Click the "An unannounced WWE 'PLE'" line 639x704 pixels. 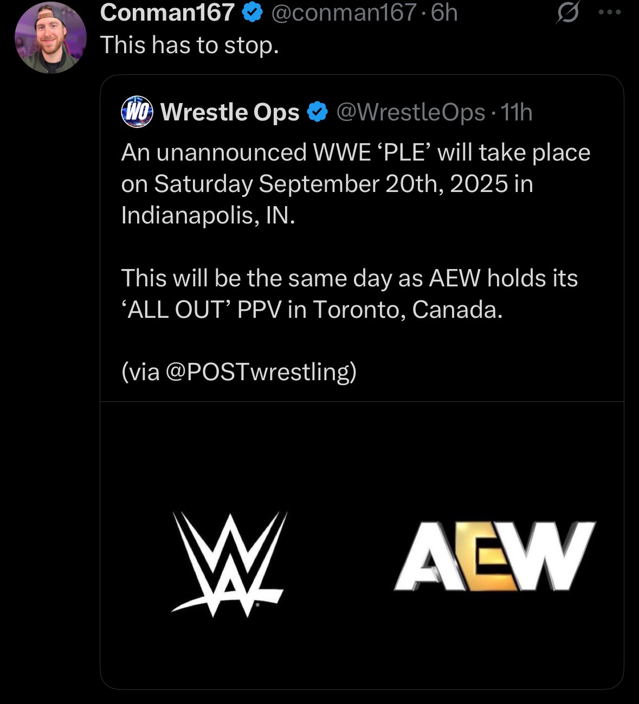pyautogui.click(x=355, y=152)
